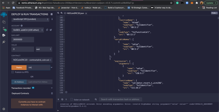Open Grammarly extension icon
The height and width of the screenshot is (112, 219).
click(x=177, y=3)
